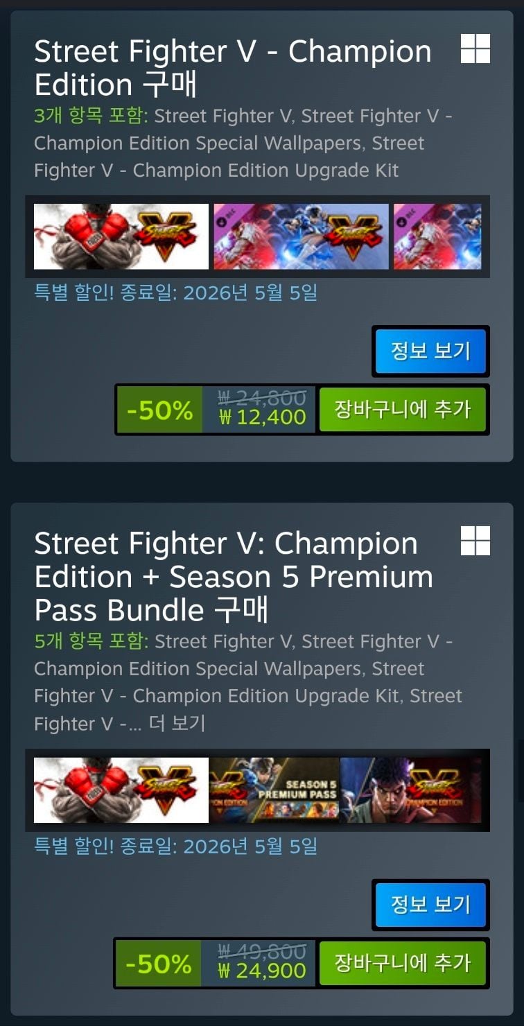This screenshot has width=524, height=1026.
Task: Open Street Fighter V base game thumbnail in first package
Action: 121,236
